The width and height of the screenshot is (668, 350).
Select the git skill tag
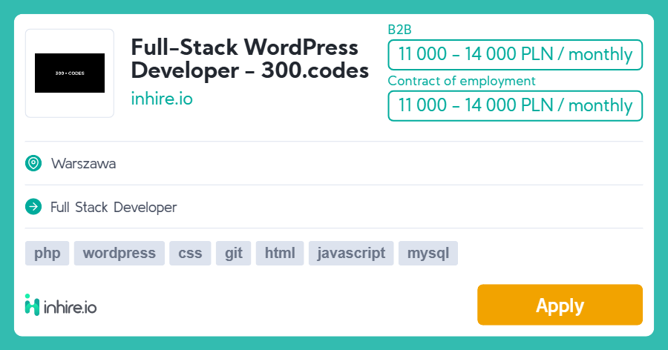234,253
